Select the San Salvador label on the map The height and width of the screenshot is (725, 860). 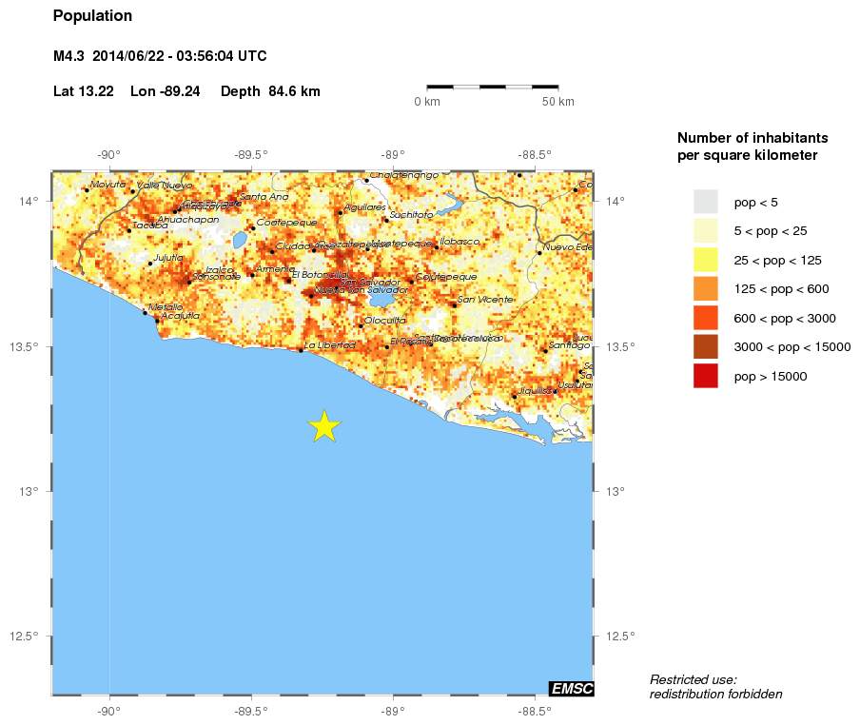[x=370, y=283]
